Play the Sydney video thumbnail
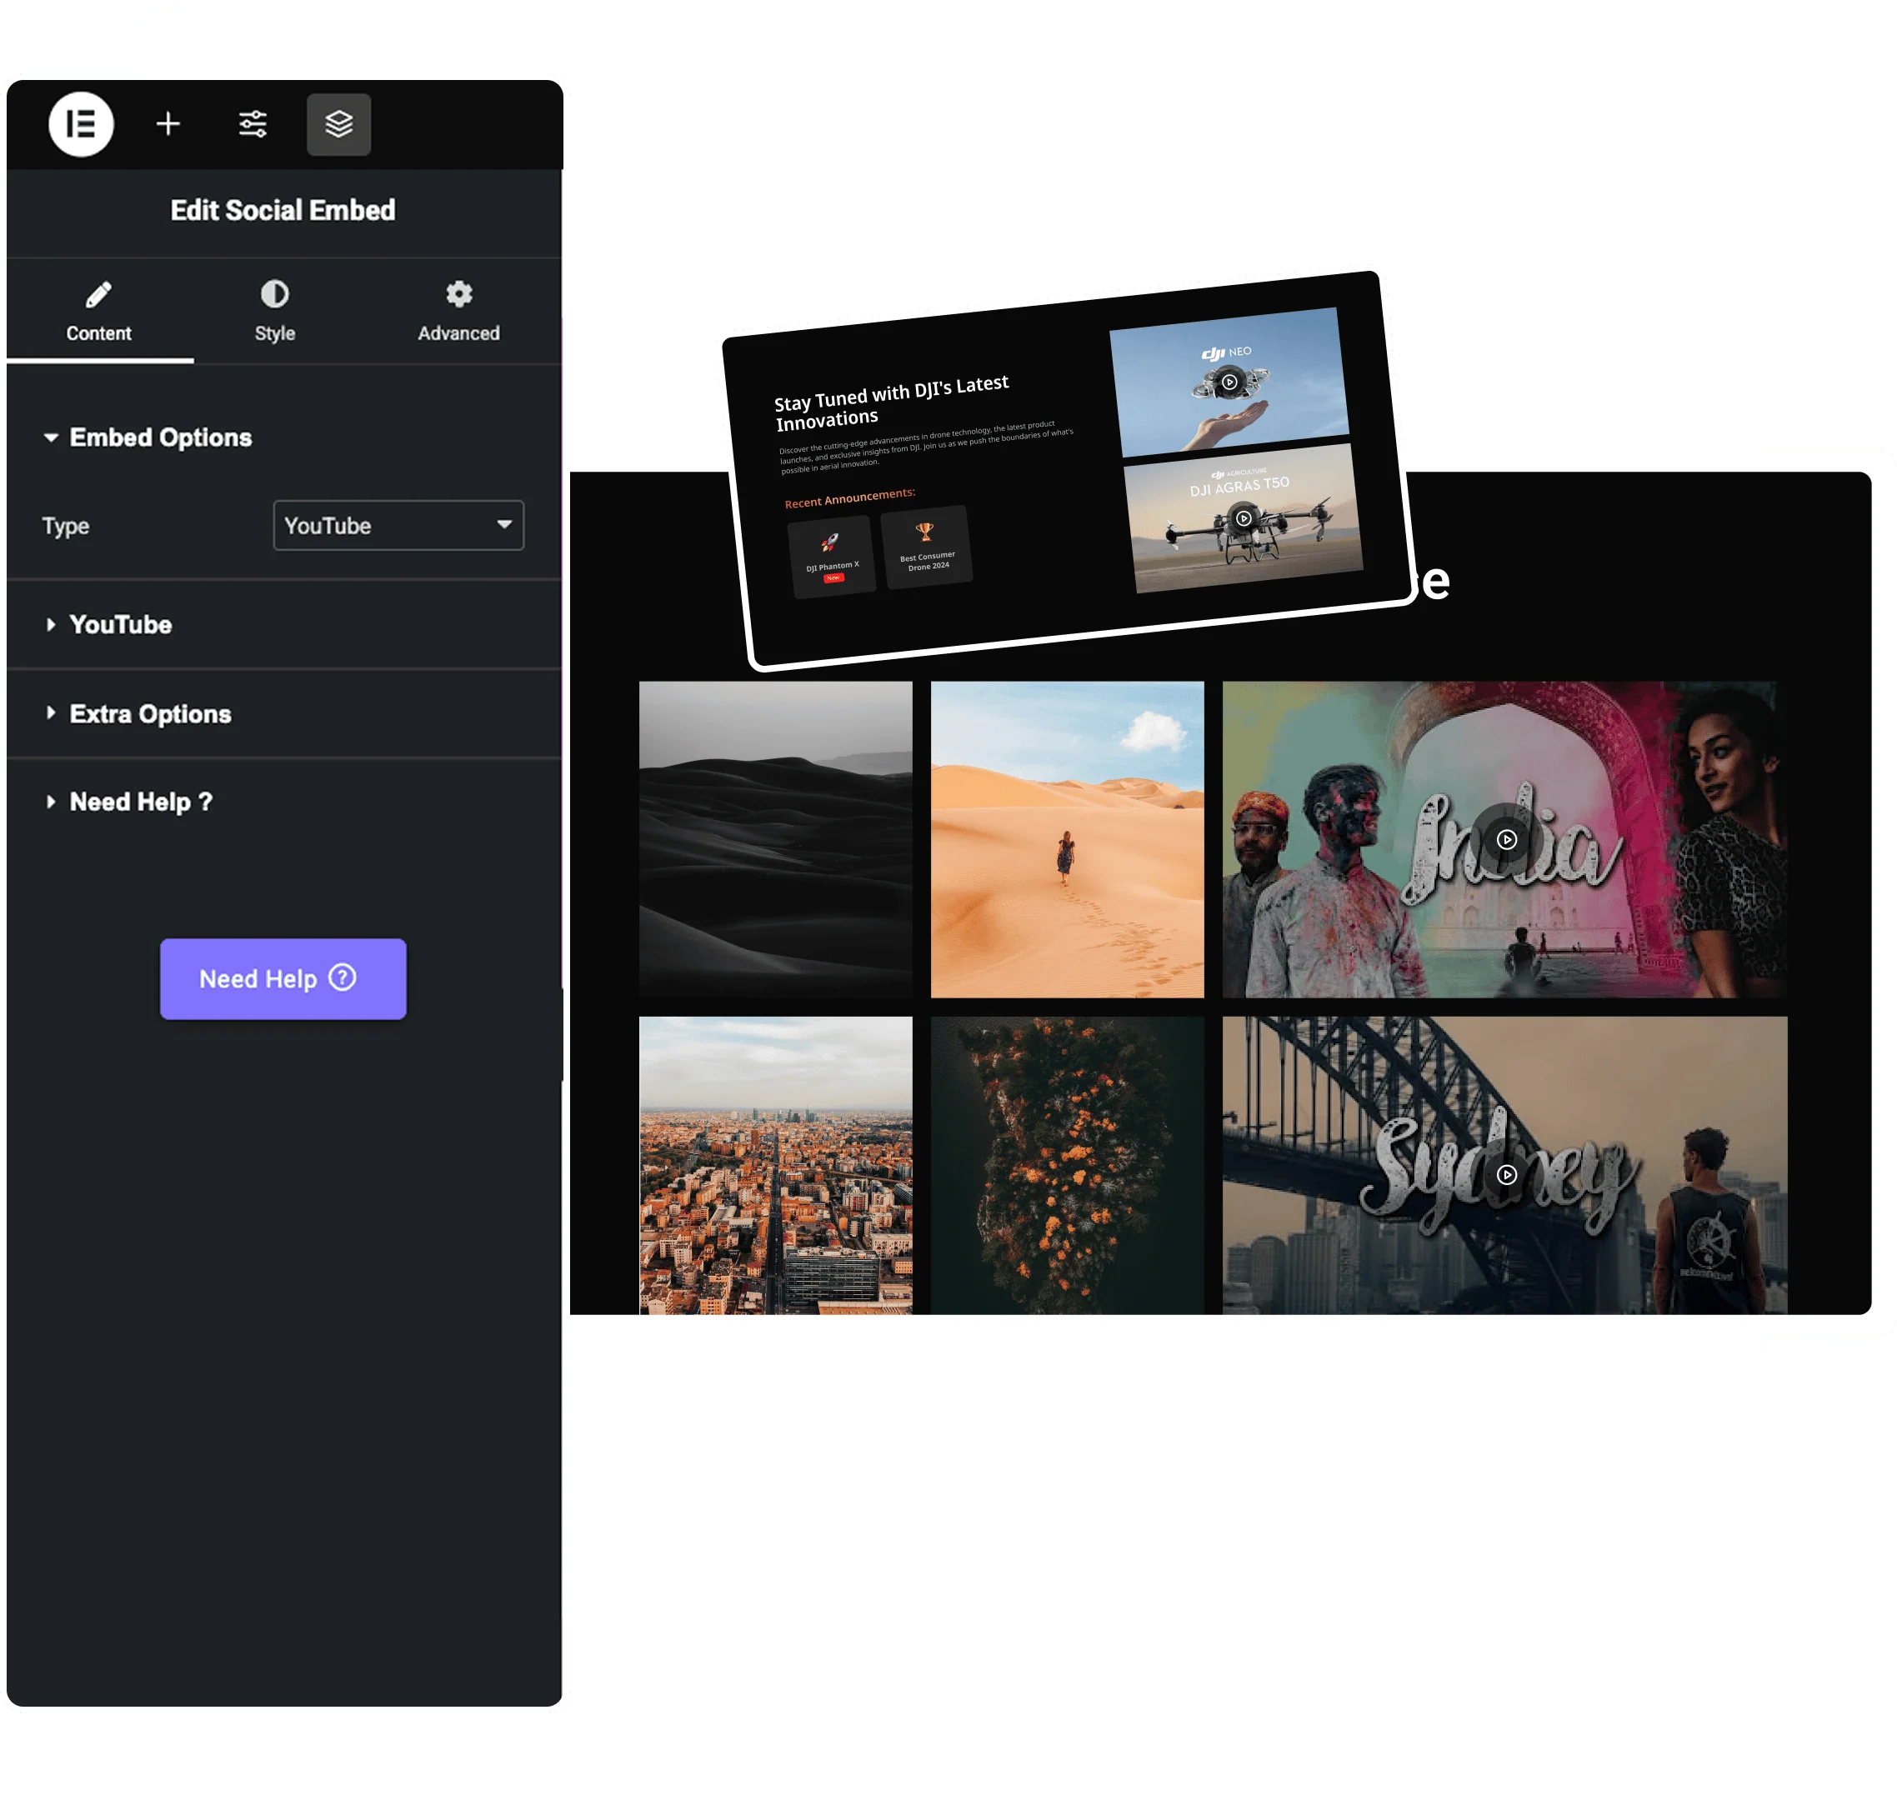This screenshot has height=1800, width=1897. [x=1506, y=1174]
